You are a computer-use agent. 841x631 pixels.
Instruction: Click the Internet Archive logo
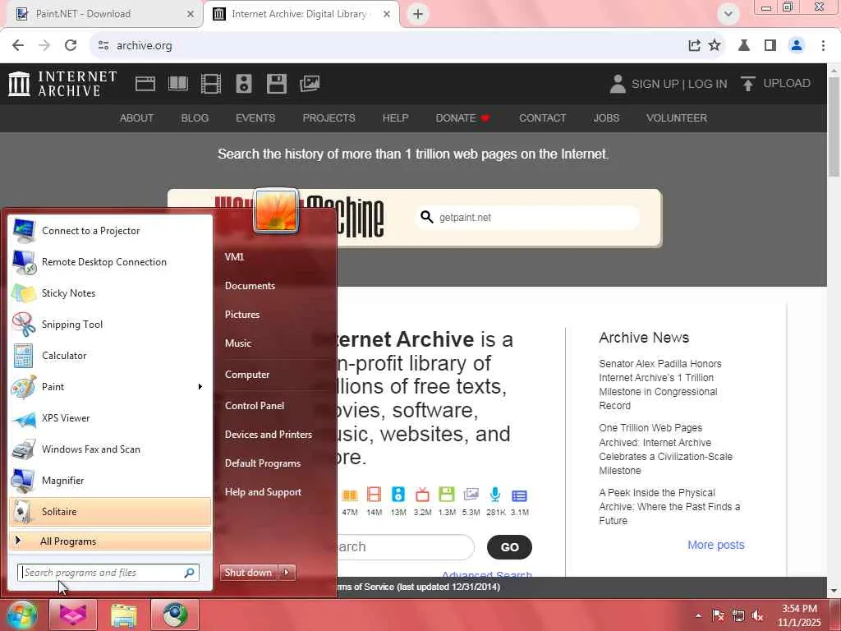[x=62, y=84]
